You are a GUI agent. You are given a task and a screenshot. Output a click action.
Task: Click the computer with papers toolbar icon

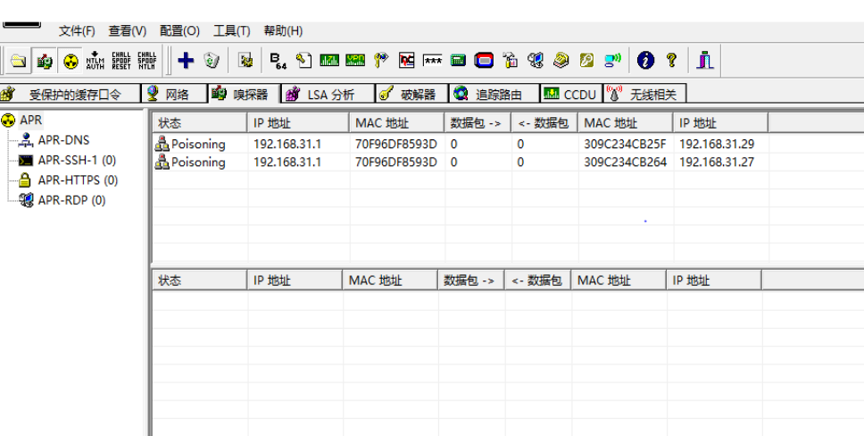pyautogui.click(x=535, y=60)
